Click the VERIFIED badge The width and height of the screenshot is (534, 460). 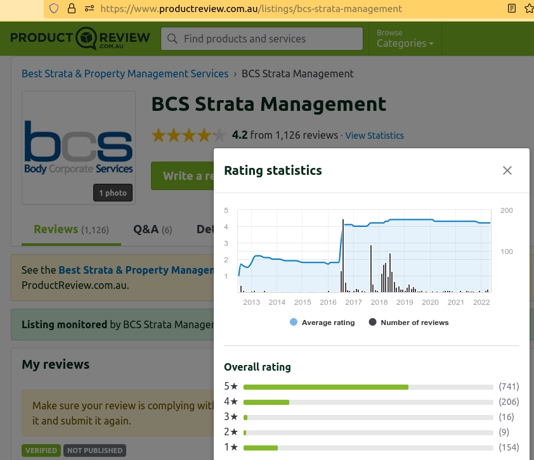coord(41,450)
